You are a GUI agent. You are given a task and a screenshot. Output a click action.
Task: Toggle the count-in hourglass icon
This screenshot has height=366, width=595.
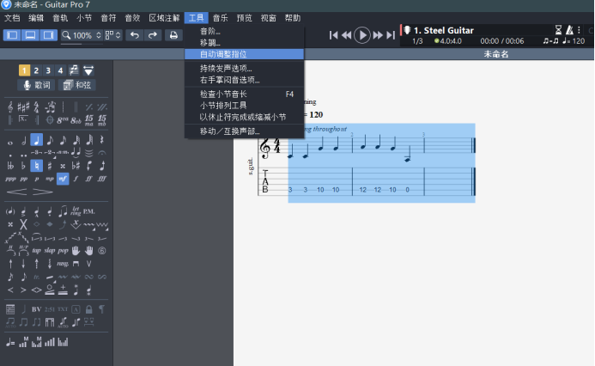[x=557, y=29]
